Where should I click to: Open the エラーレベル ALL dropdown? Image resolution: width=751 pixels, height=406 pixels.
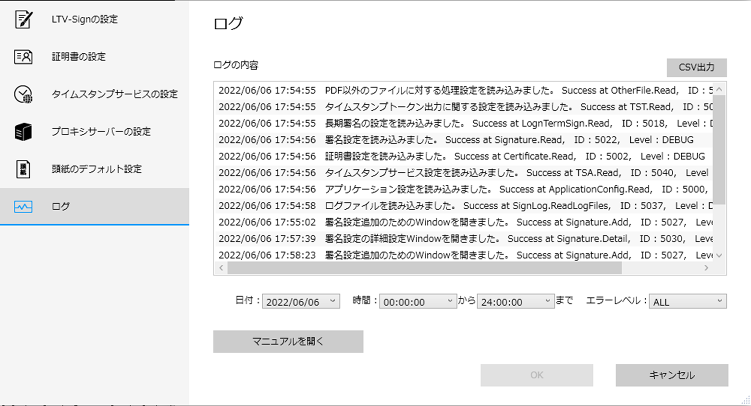click(687, 301)
